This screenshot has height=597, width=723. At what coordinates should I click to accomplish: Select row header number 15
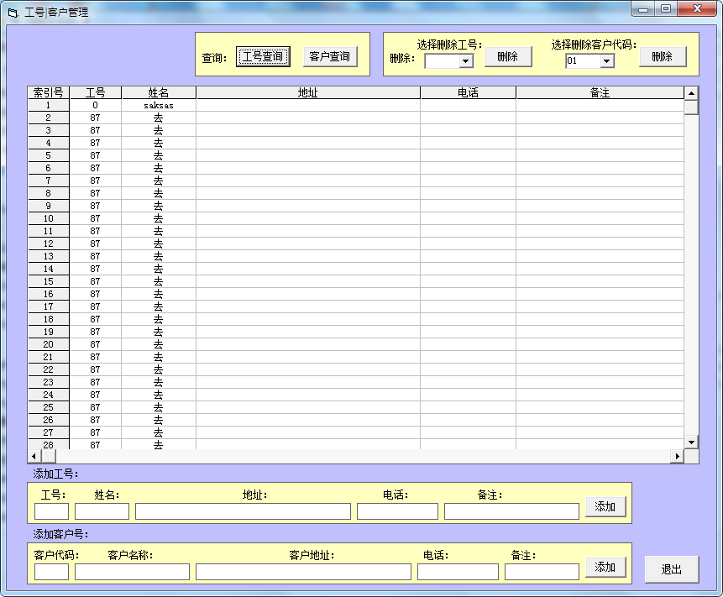(x=49, y=281)
